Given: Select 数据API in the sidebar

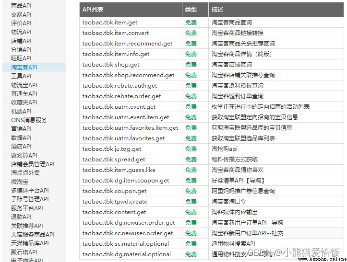Looking at the screenshot, I should 21,137.
